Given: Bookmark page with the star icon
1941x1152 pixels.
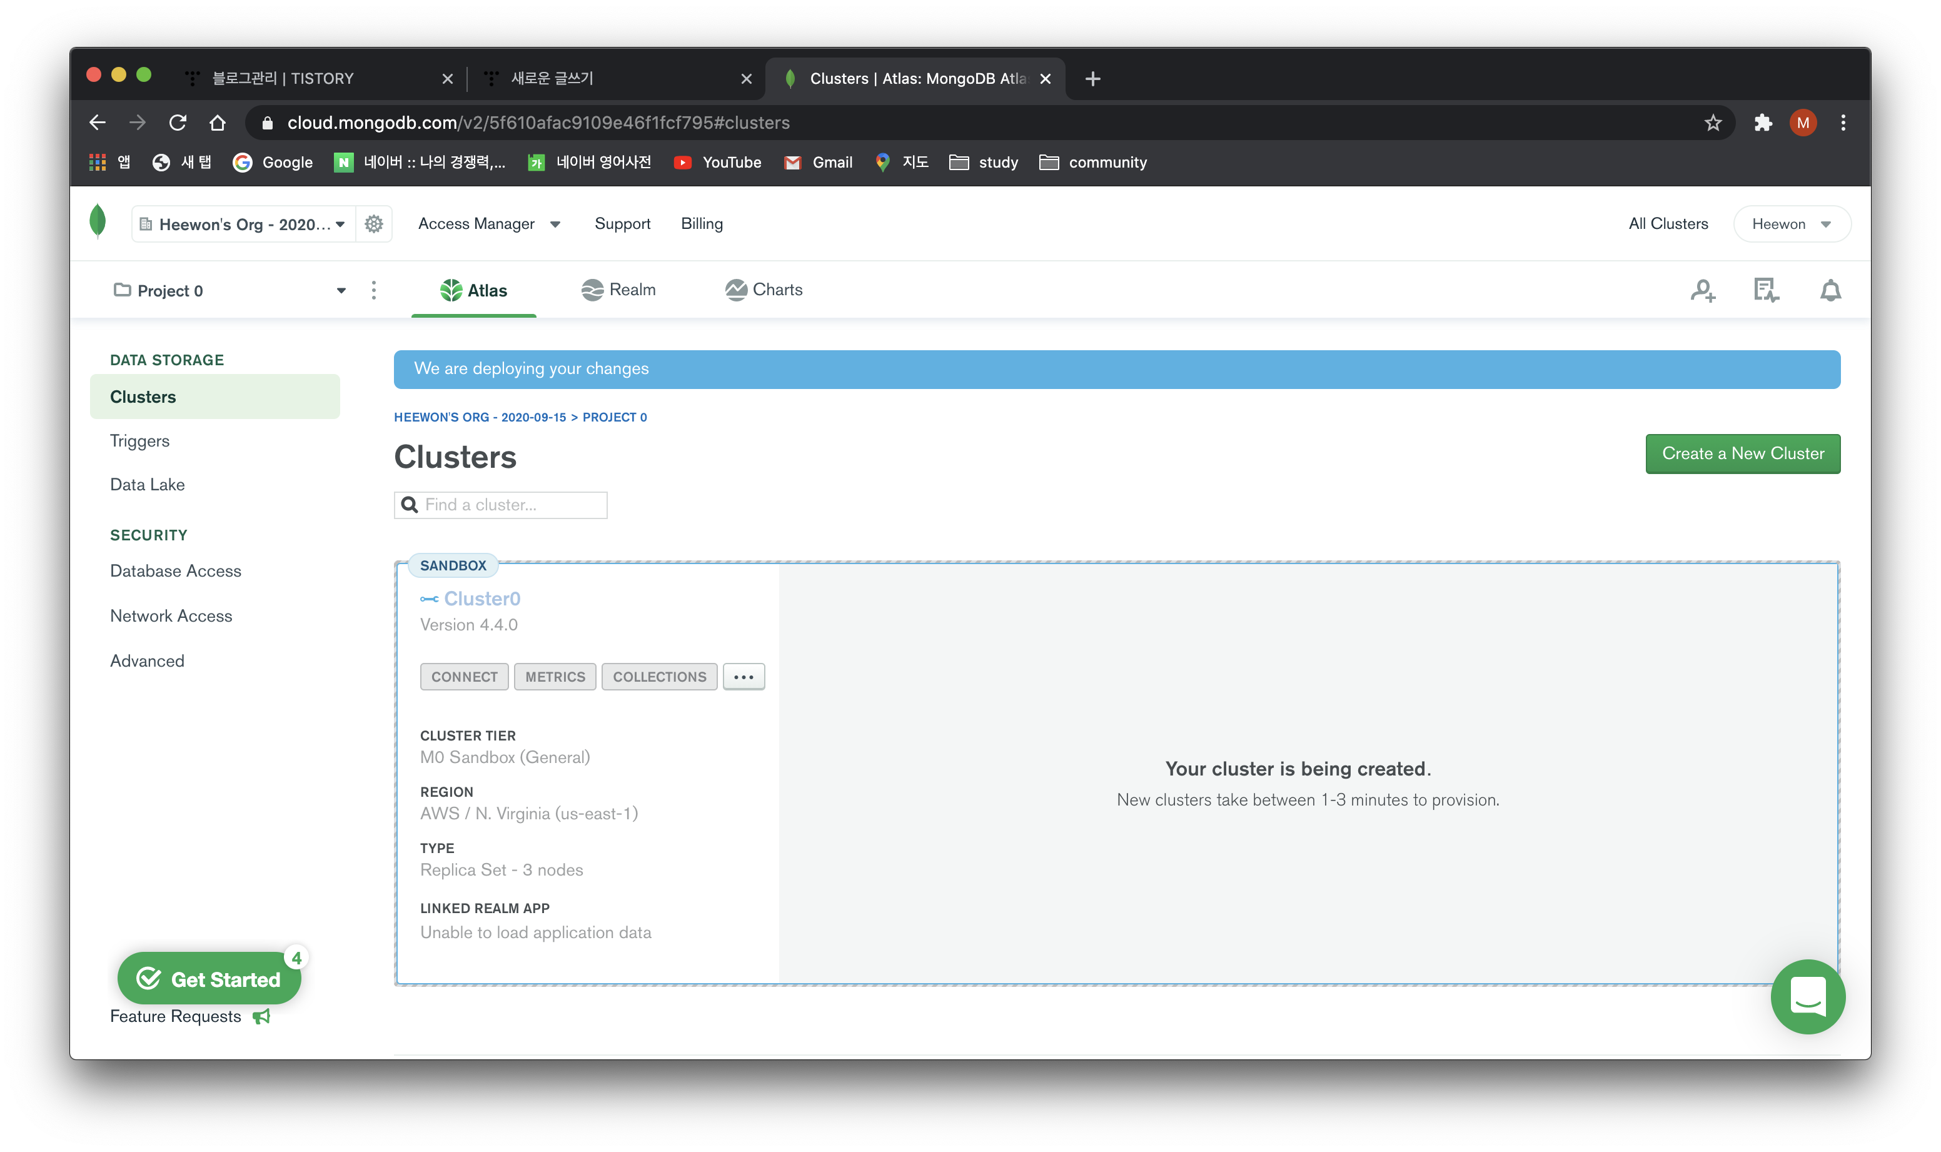Looking at the screenshot, I should pyautogui.click(x=1713, y=123).
